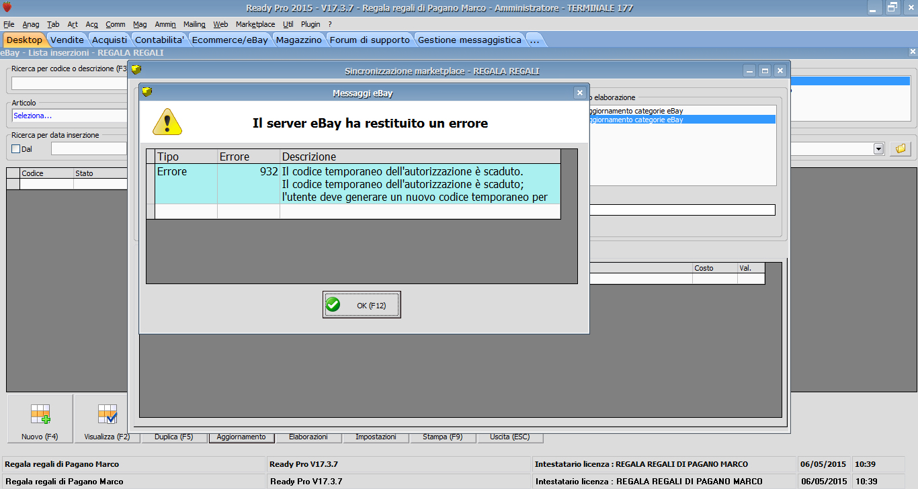
Task: Click the Aggiornamento button
Action: pyautogui.click(x=241, y=437)
